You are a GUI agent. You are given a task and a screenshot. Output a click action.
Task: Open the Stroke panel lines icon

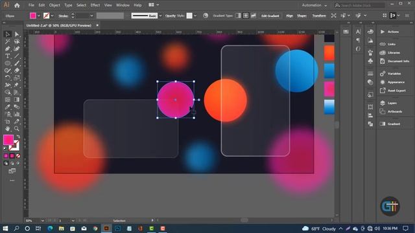pyautogui.click(x=370, y=73)
